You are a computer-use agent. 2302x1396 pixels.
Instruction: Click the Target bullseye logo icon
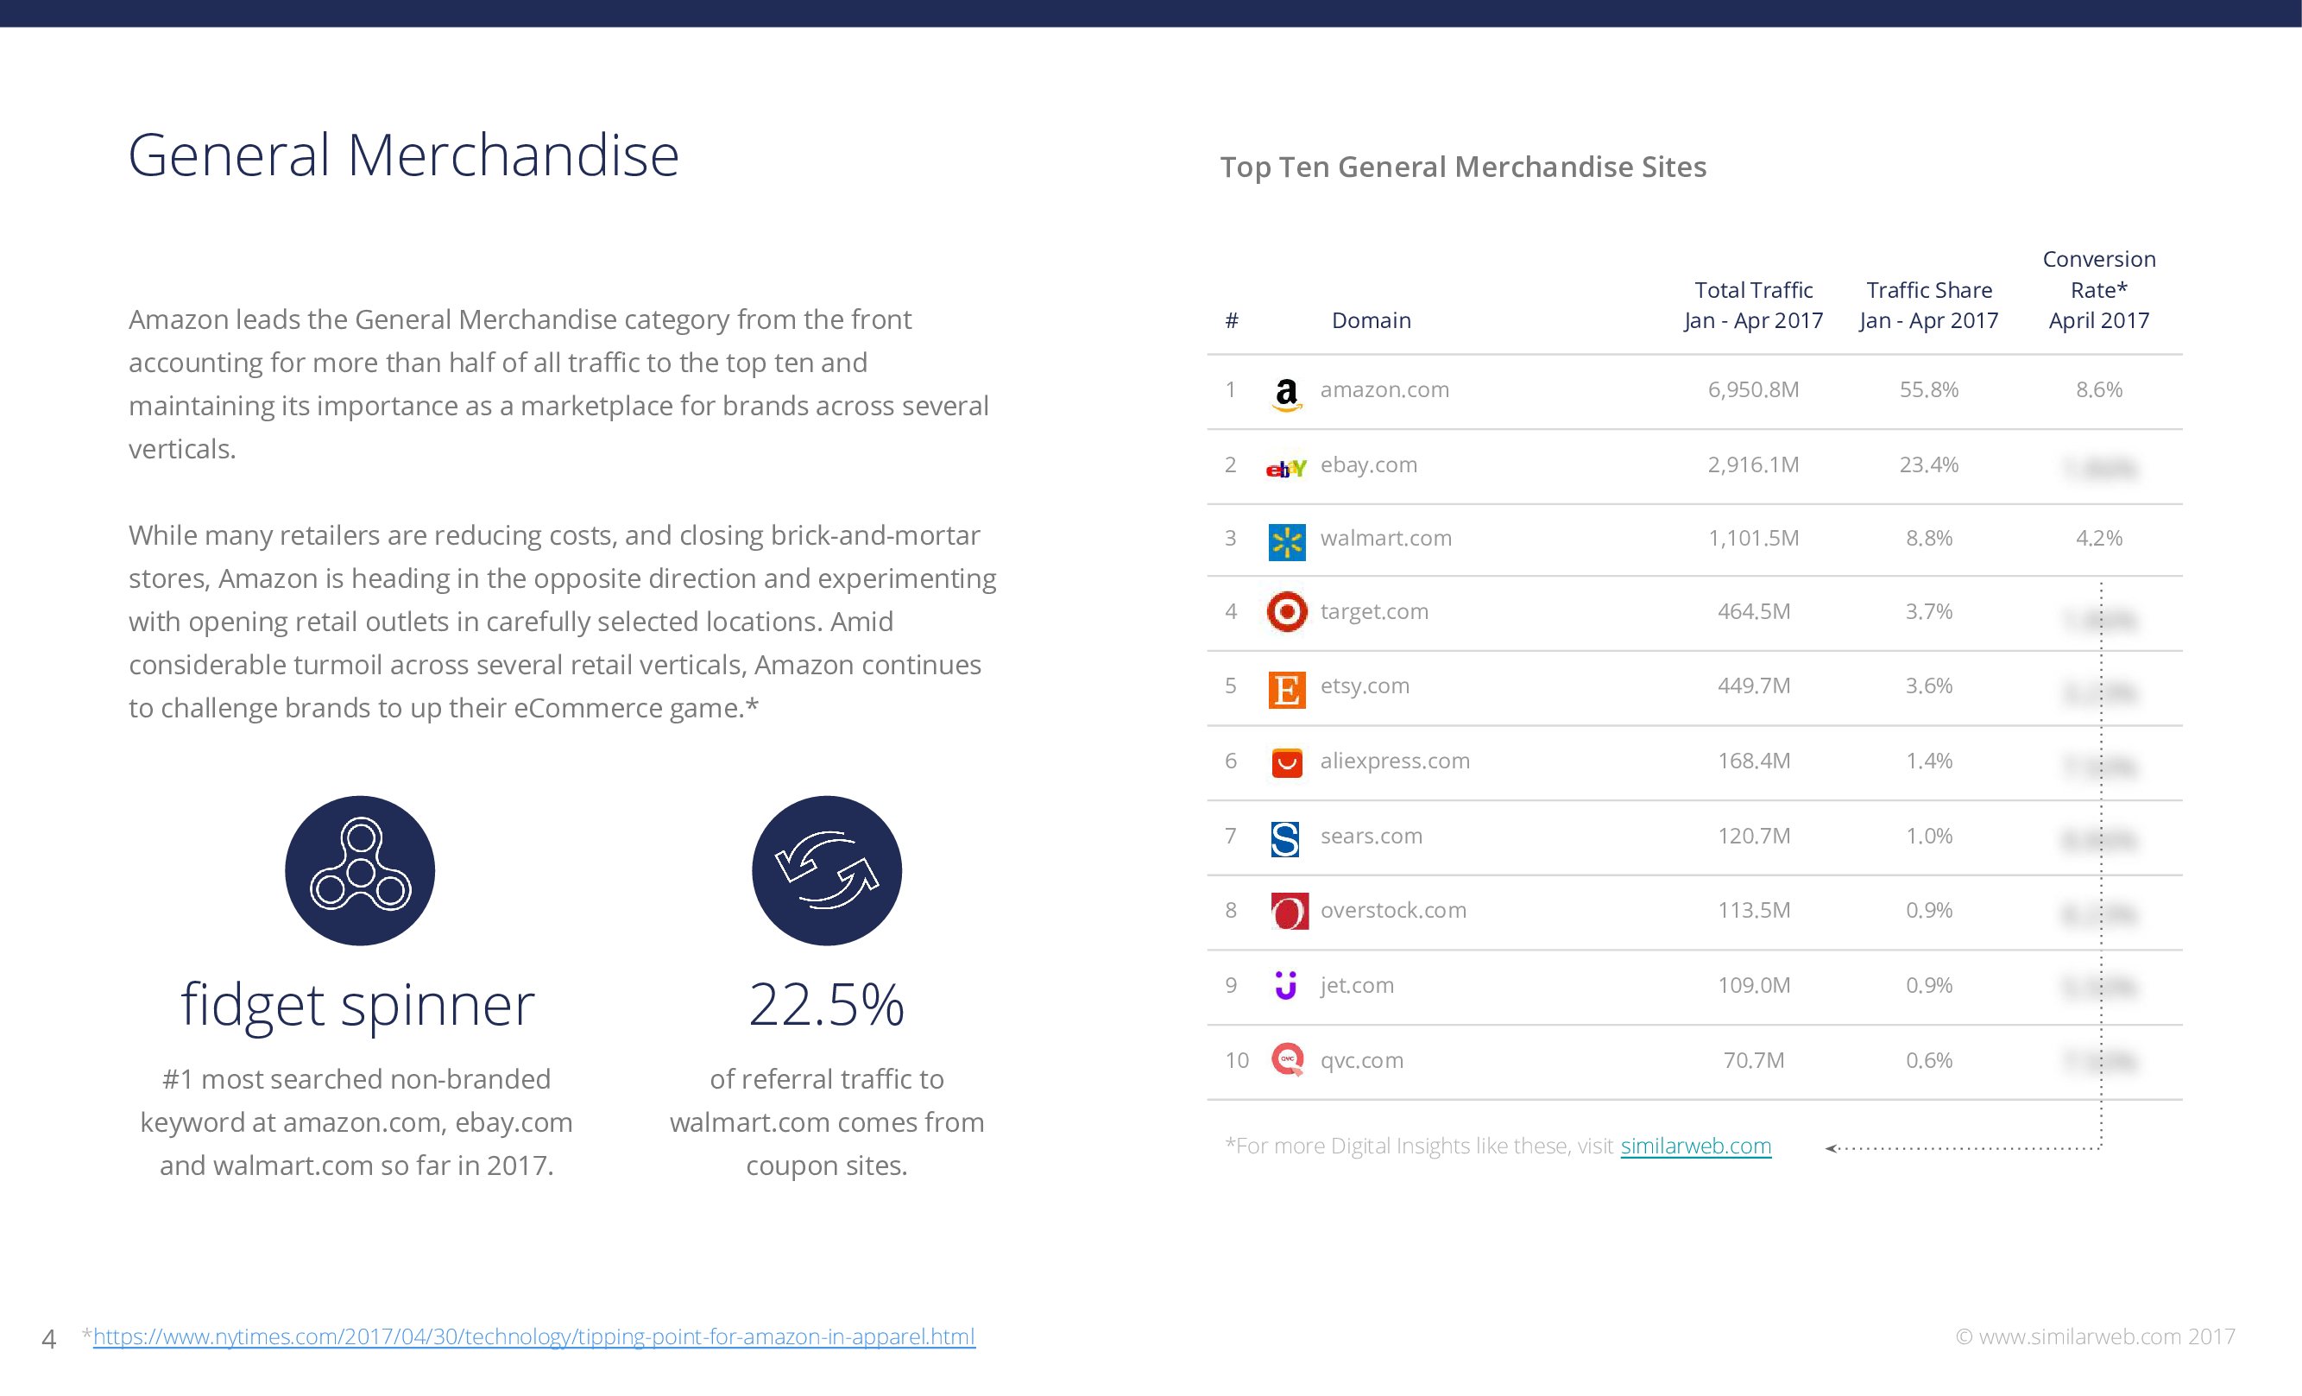tap(1286, 612)
